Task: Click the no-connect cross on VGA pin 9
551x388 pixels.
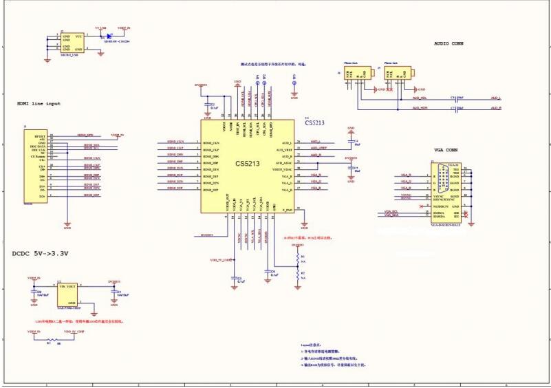Action: (x=422, y=206)
